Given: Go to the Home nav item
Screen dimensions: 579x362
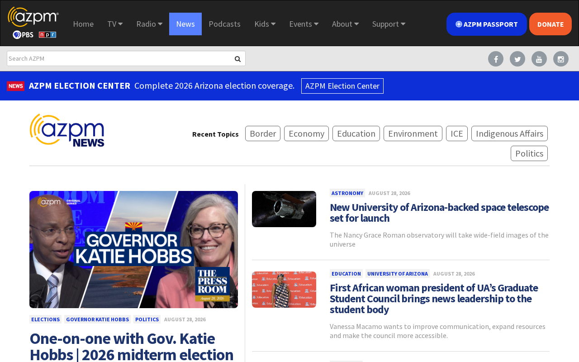Looking at the screenshot, I should 83,24.
